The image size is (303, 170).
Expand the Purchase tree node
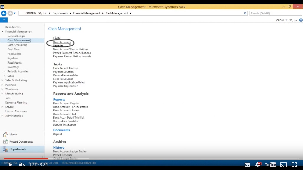pos(2,85)
